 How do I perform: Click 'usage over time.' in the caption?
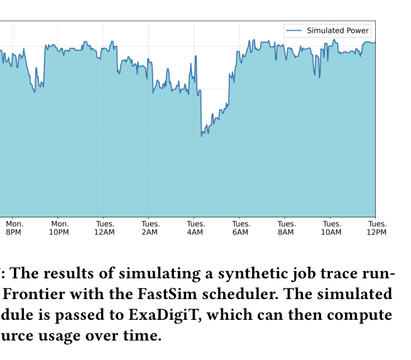pos(100,335)
